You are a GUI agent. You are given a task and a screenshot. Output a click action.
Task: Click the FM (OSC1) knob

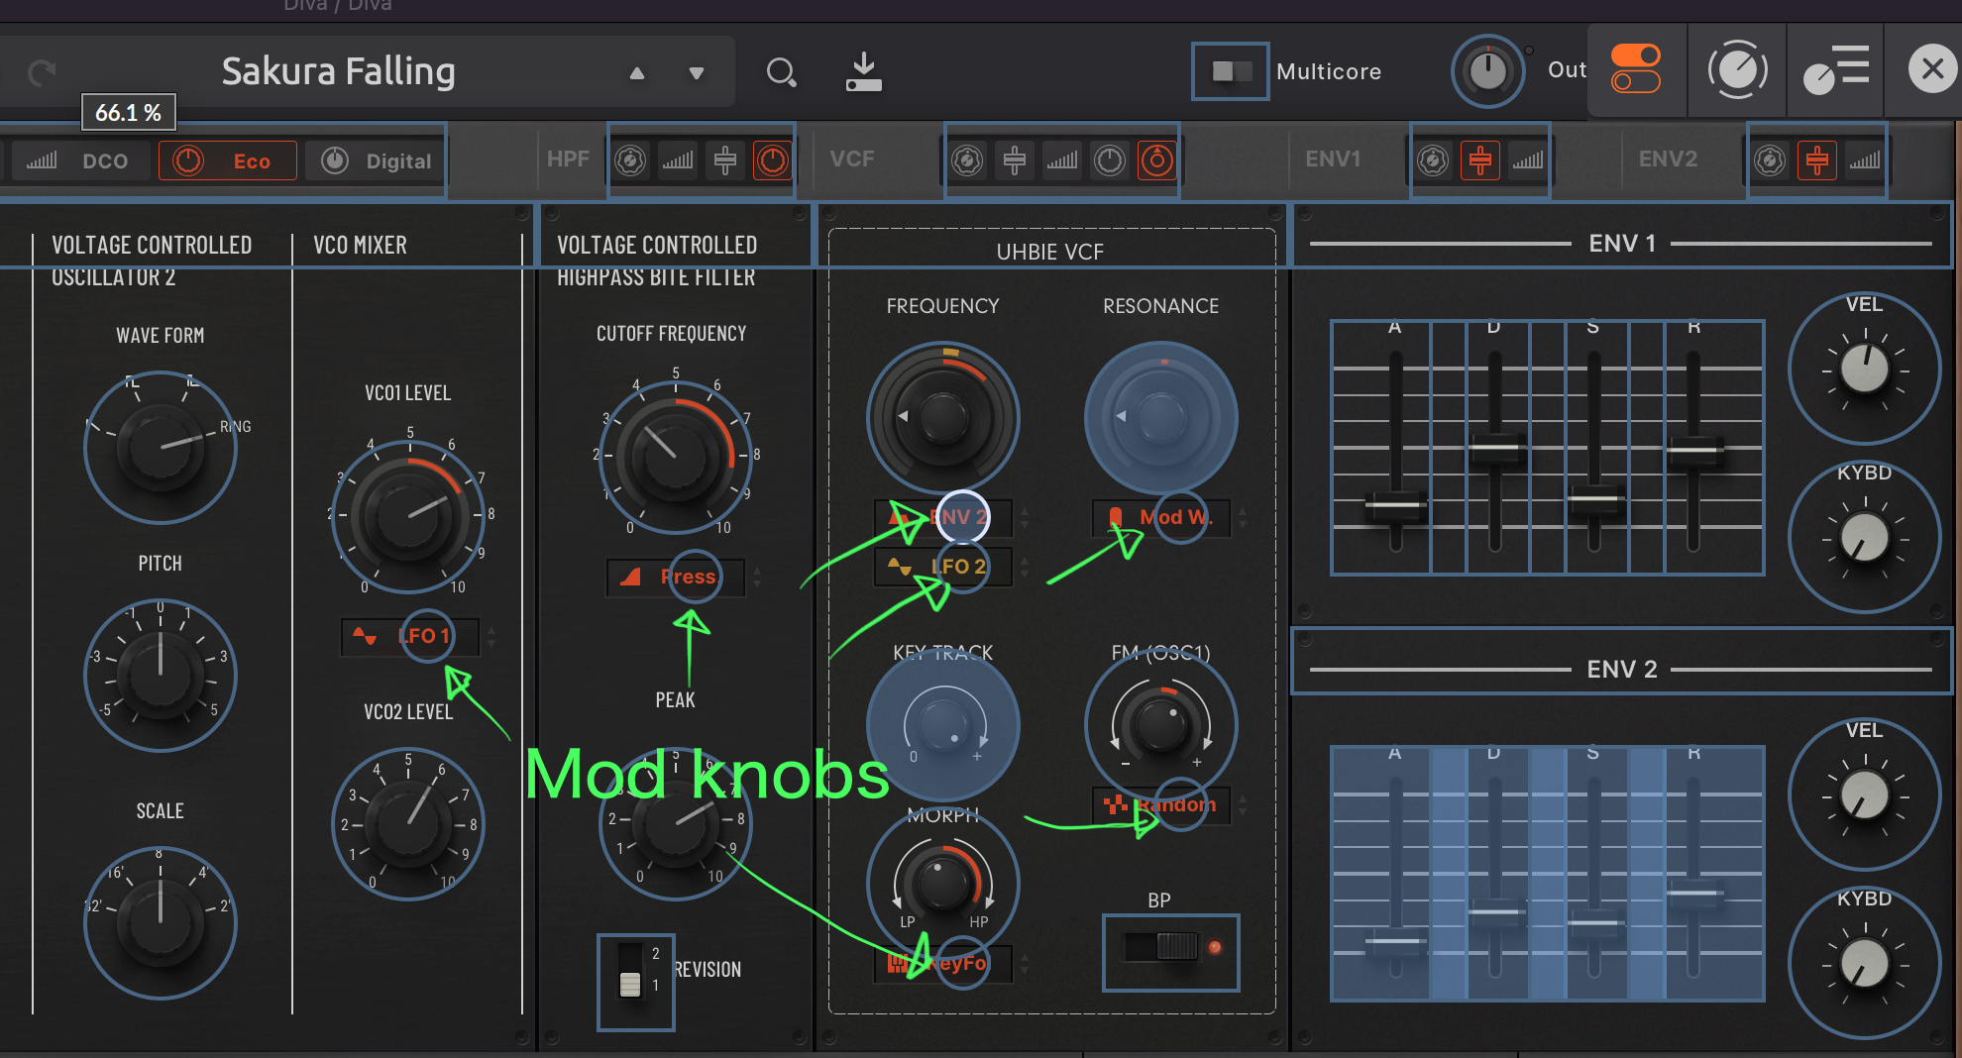(x=1161, y=725)
